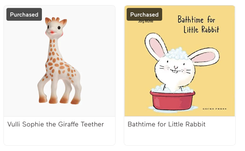Open the Bathtime for Little Rabbit cover
This screenshot has height=151, width=245.
179,64
